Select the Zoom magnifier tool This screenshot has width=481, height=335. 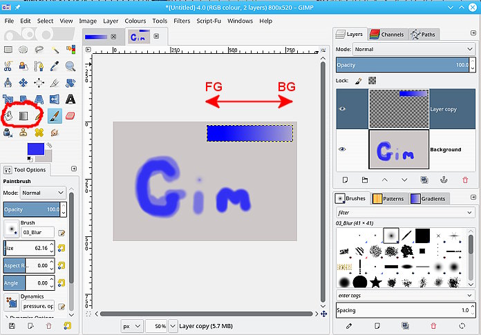(70, 66)
